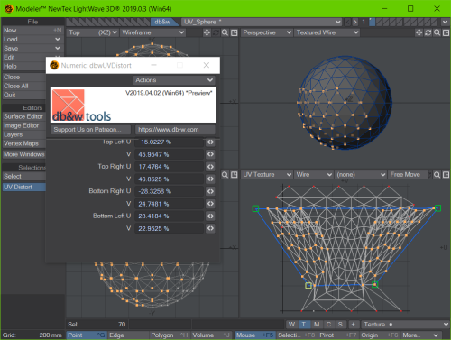Click slider arrows for Top Left V
Image resolution: width=451 pixels, height=340 pixels.
pyautogui.click(x=210, y=154)
